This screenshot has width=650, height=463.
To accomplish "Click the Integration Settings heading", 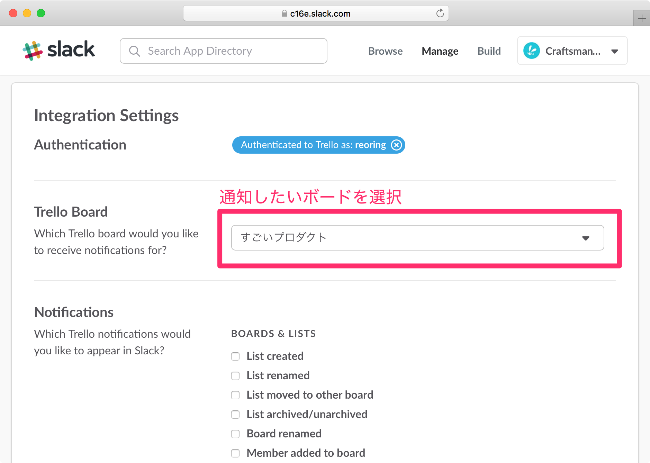I will pyautogui.click(x=106, y=116).
